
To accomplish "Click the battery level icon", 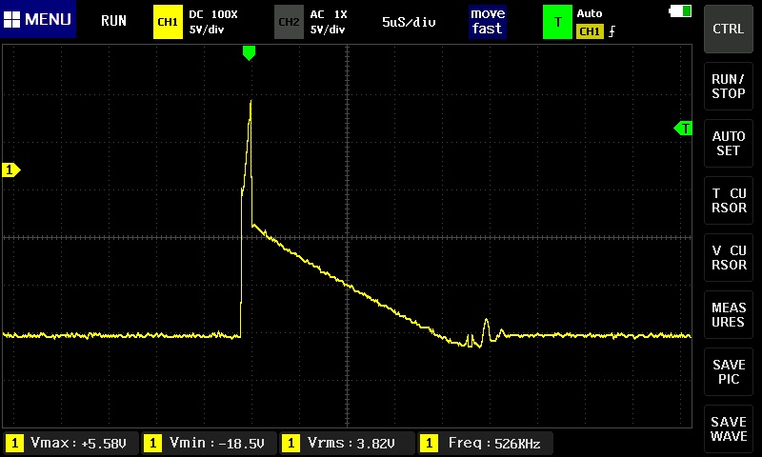I will click(x=682, y=10).
